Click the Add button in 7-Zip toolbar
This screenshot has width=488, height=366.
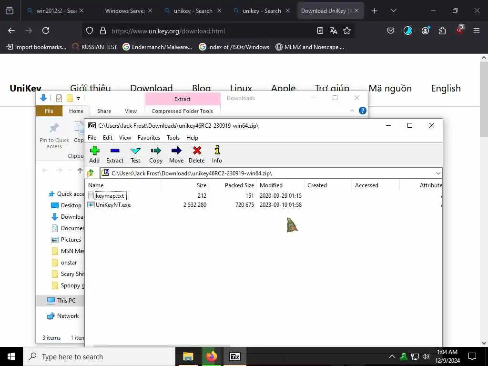[94, 155]
